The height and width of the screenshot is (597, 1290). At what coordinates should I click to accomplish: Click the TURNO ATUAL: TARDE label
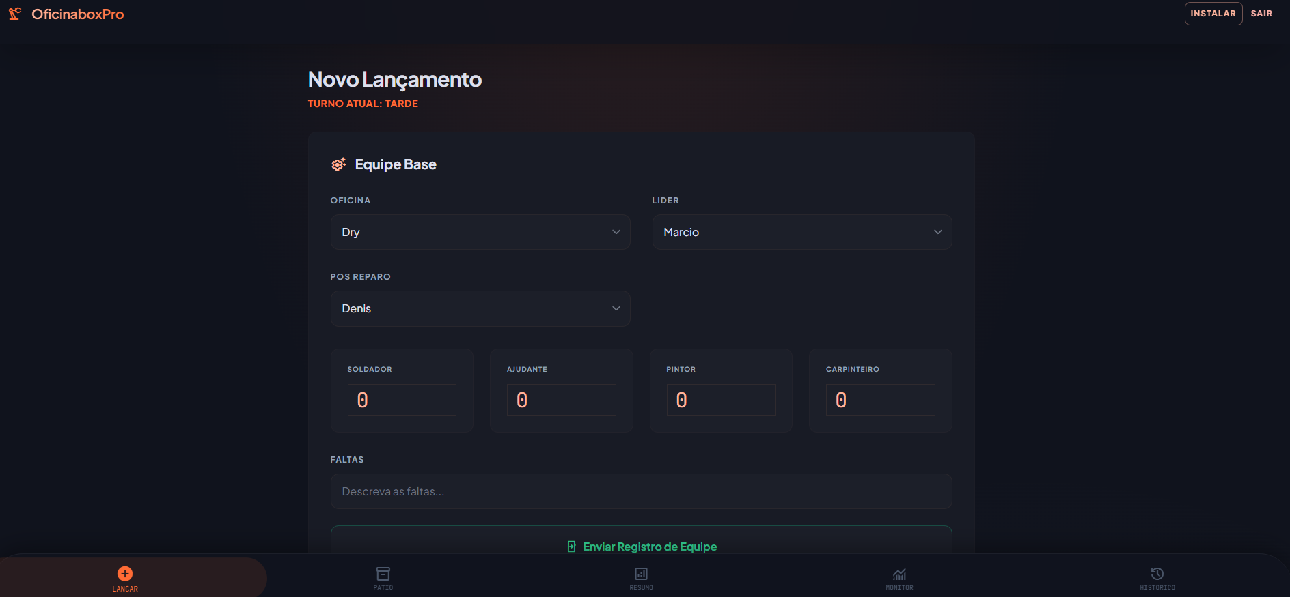tap(363, 104)
